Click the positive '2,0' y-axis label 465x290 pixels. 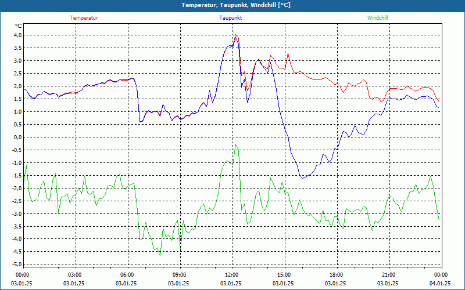pyautogui.click(x=18, y=86)
